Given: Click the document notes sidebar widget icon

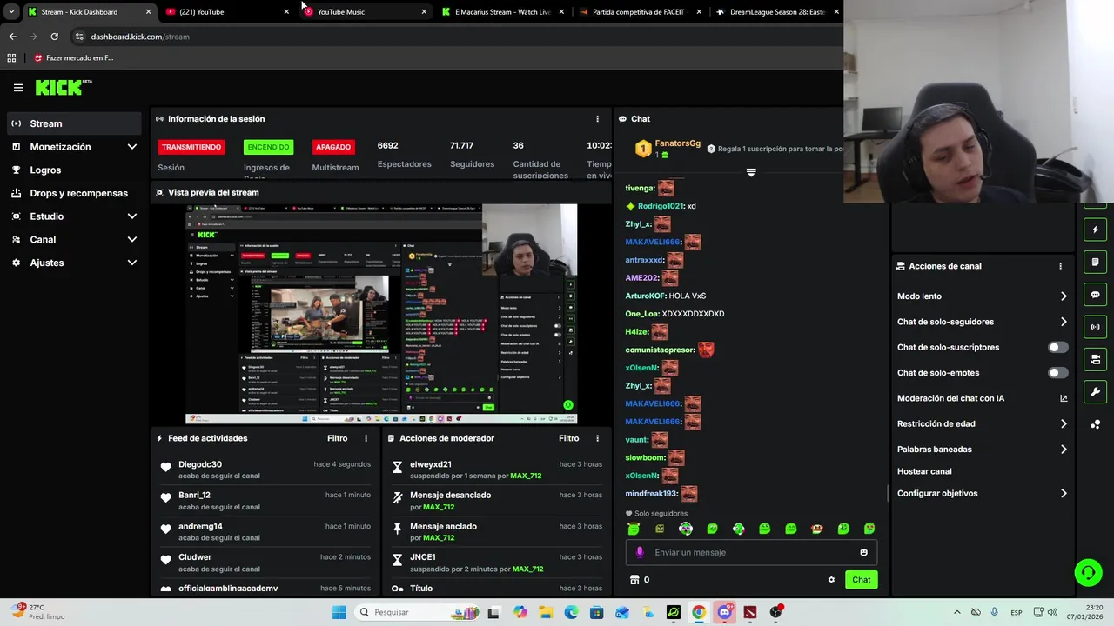Looking at the screenshot, I should point(1095,263).
